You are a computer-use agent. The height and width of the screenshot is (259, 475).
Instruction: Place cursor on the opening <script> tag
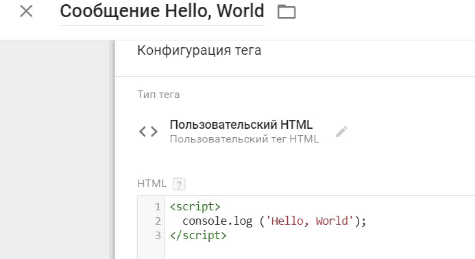(195, 207)
